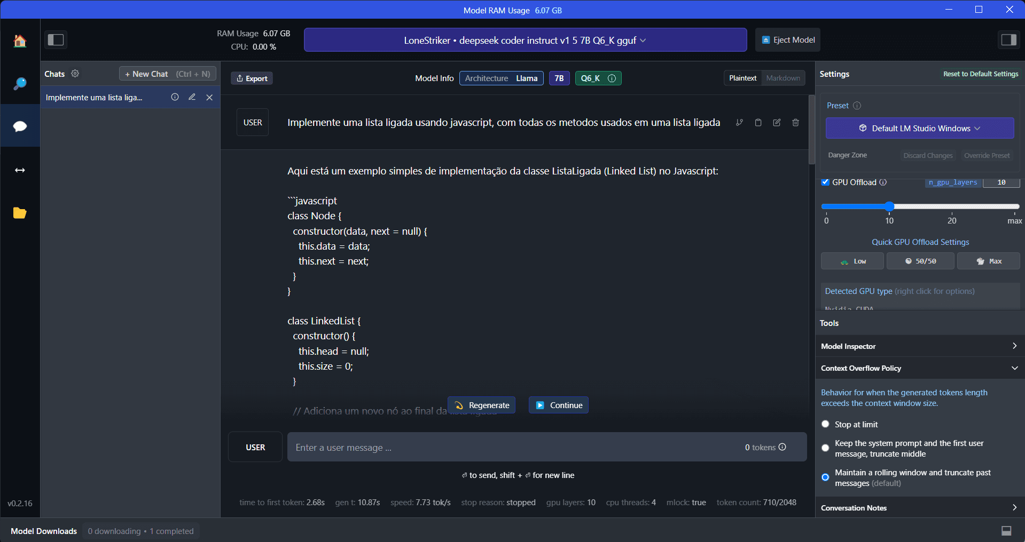Start a New Chat

(x=168, y=74)
